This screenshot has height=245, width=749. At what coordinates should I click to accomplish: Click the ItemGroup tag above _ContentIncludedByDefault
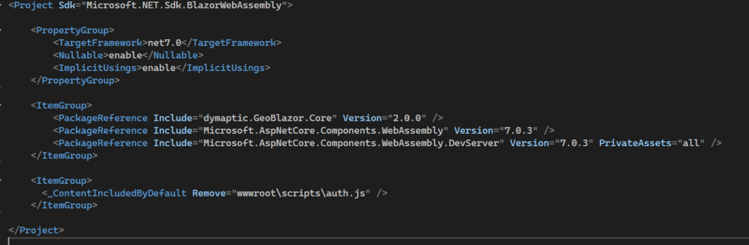(61, 181)
